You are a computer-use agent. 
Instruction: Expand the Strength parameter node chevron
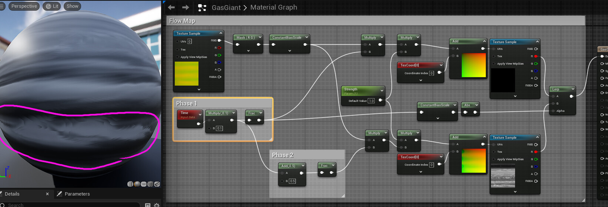(382, 90)
